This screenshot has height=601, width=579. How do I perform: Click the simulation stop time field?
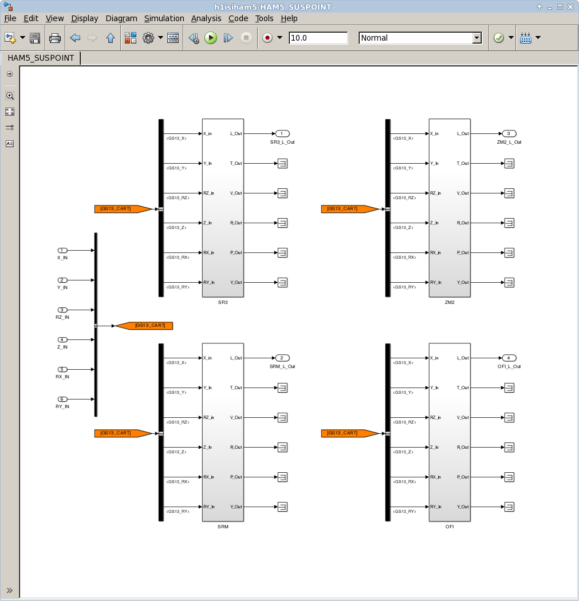click(318, 38)
